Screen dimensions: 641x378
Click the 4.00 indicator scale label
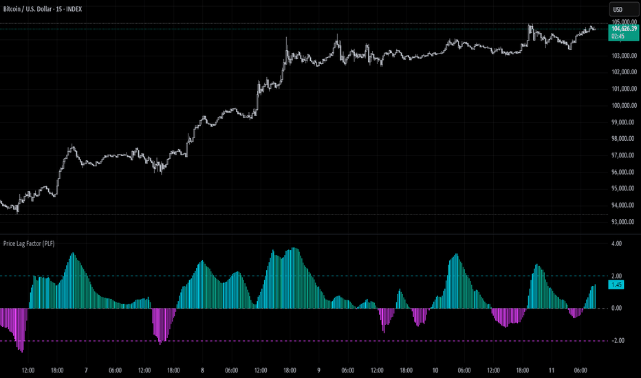pyautogui.click(x=616, y=243)
